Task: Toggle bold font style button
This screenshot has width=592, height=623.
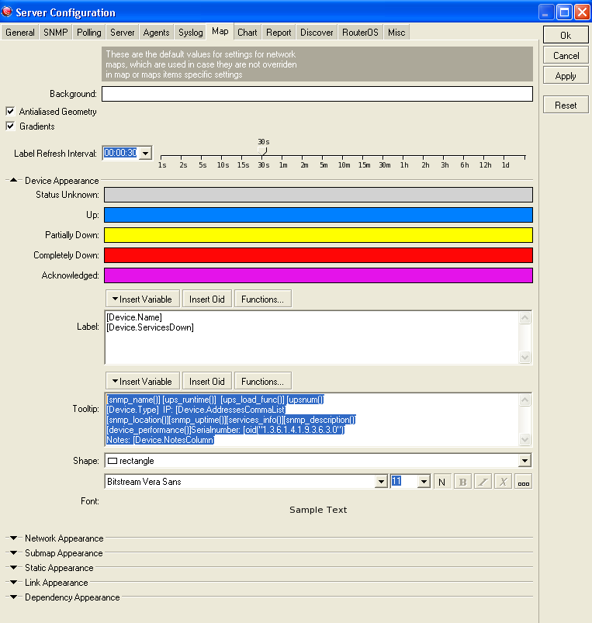Action: (462, 482)
